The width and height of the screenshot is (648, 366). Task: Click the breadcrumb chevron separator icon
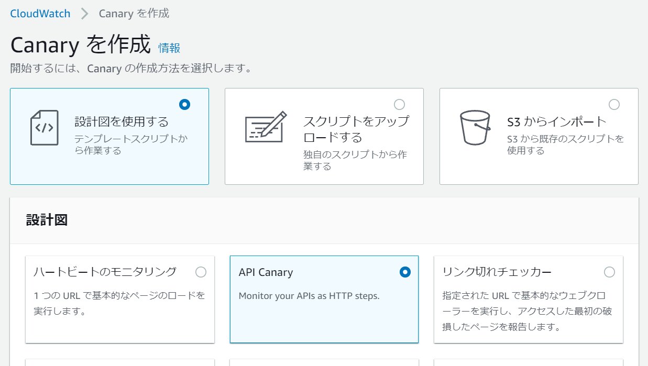pyautogui.click(x=85, y=14)
